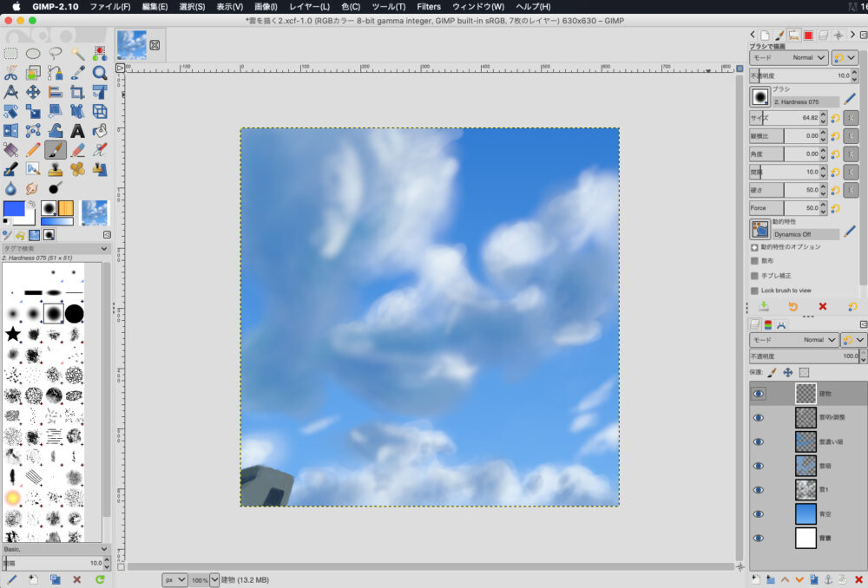Screen dimensions: 868x588
Task: Toggle visibility of the 背景 layer
Action: (759, 539)
